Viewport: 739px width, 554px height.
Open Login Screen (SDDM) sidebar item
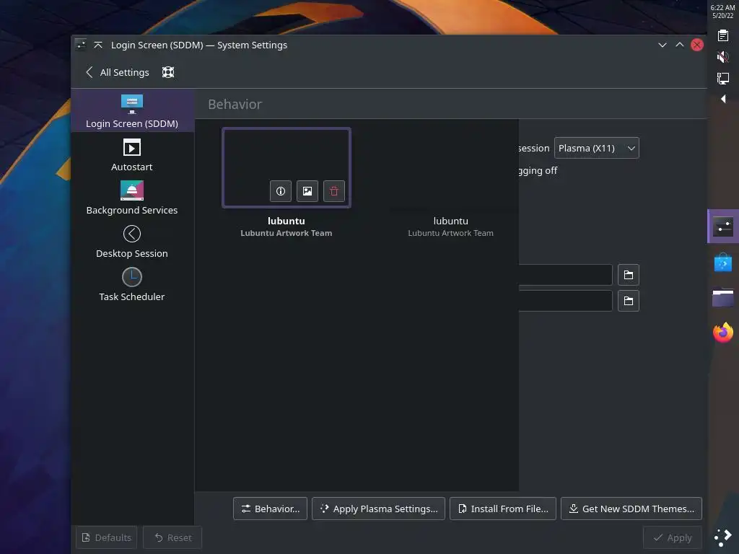point(132,111)
